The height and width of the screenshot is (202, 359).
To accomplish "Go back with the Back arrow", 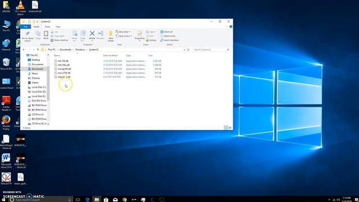I will (24, 50).
